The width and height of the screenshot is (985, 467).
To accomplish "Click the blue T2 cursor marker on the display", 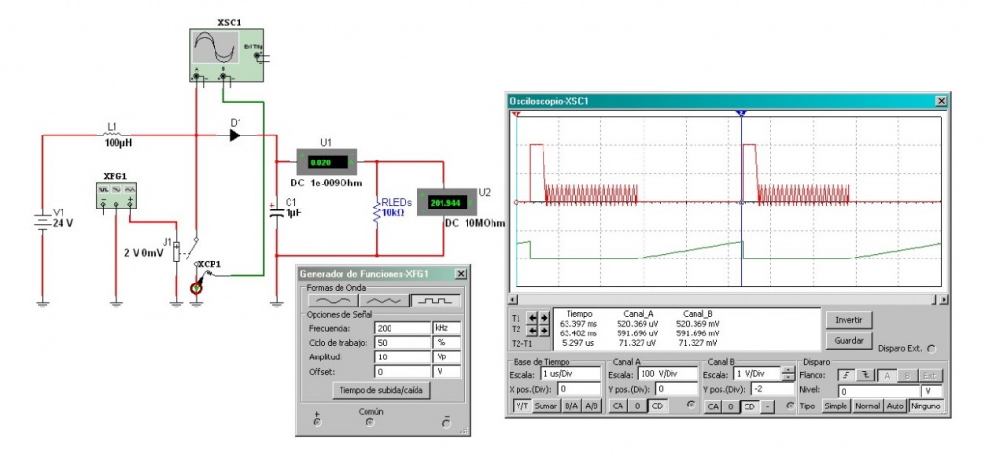I will pos(741,113).
